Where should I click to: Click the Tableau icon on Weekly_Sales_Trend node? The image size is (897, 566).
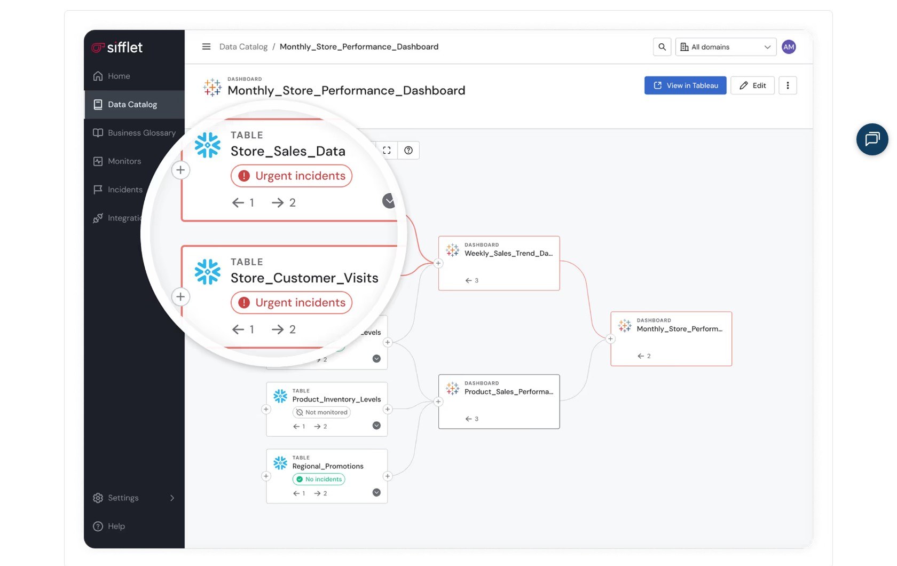(x=452, y=250)
